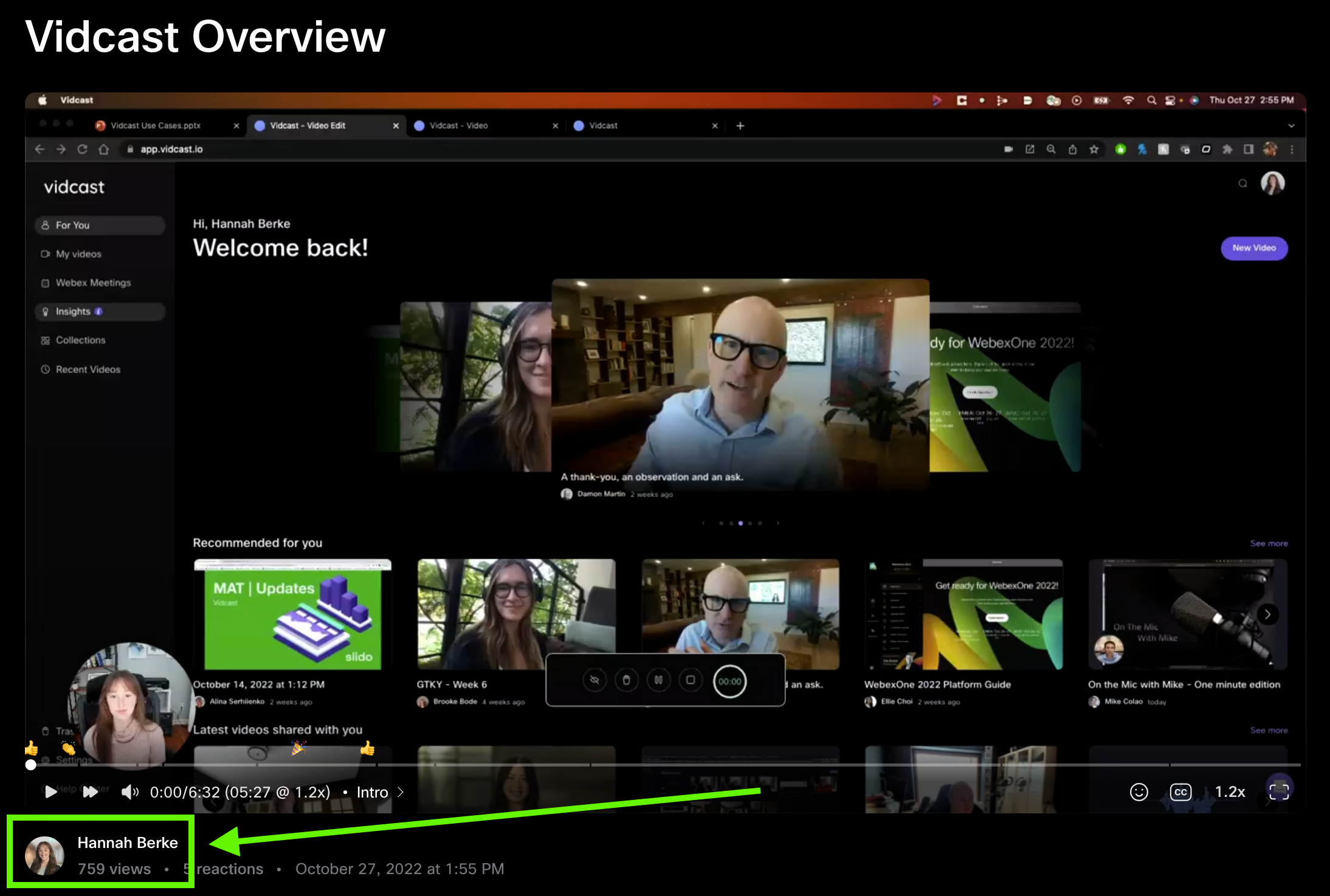The width and height of the screenshot is (1330, 896).
Task: Toggle the browser side panel icon
Action: pos(1249,150)
